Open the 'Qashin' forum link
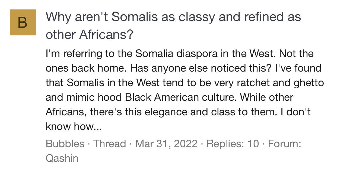 [62, 158]
